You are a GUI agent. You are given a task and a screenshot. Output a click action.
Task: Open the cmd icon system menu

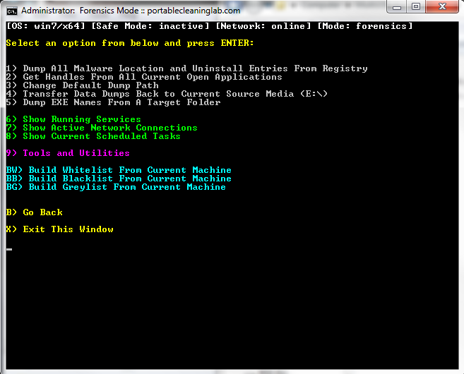tap(12, 11)
